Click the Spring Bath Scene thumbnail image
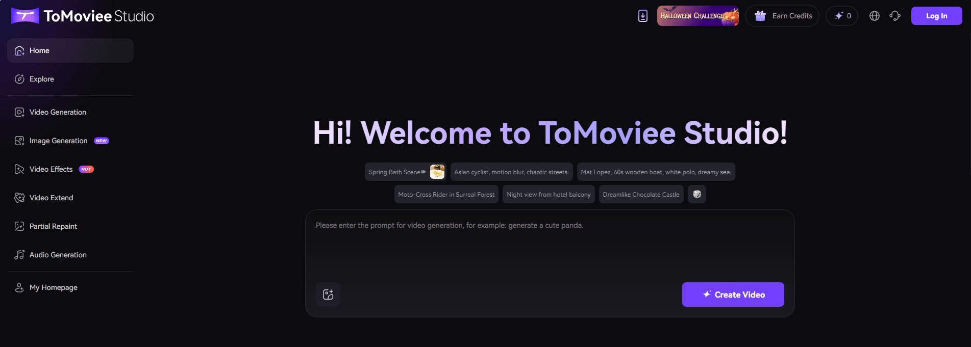This screenshot has width=971, height=347. (437, 172)
